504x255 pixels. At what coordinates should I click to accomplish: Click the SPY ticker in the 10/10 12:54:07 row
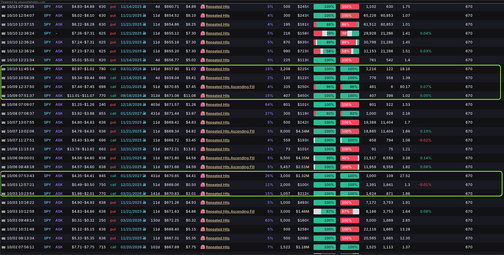coord(47,16)
